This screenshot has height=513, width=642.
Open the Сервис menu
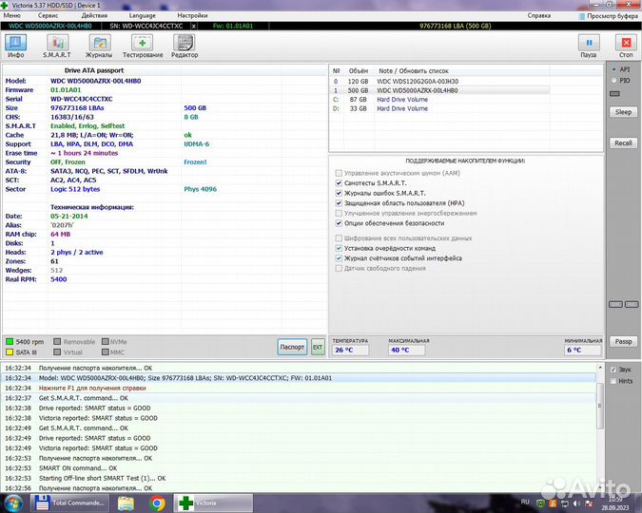pos(48,15)
